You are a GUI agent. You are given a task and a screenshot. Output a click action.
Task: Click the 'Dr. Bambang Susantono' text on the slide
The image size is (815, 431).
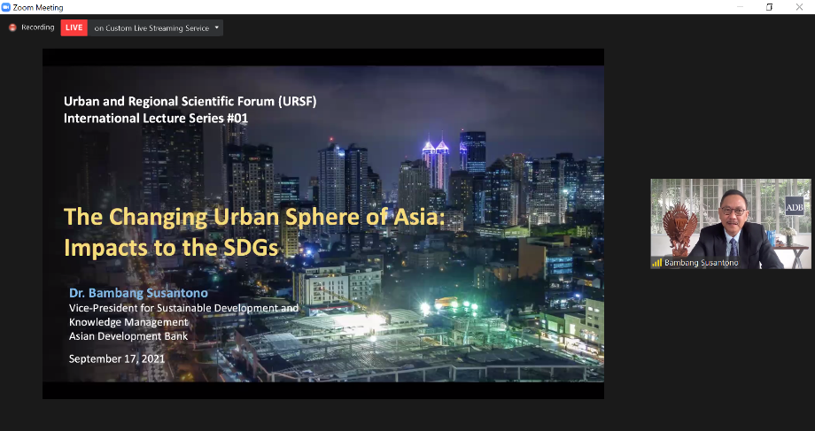tap(139, 292)
